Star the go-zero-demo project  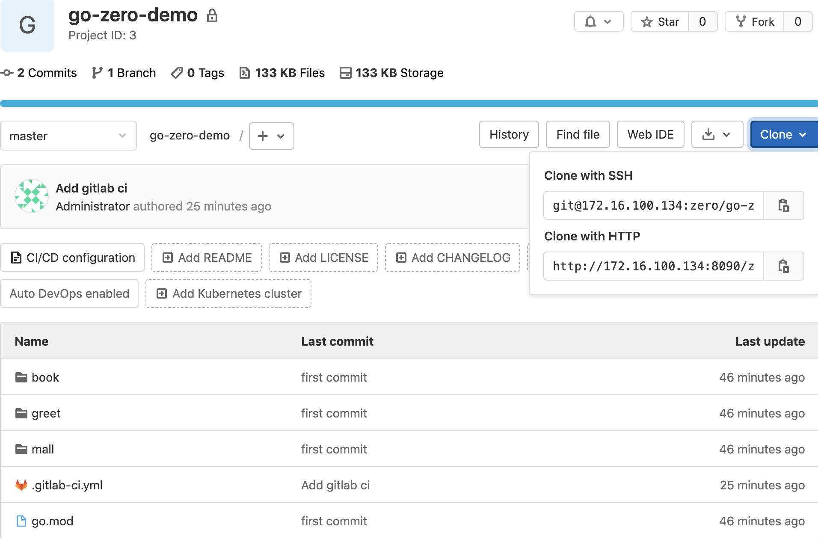660,22
